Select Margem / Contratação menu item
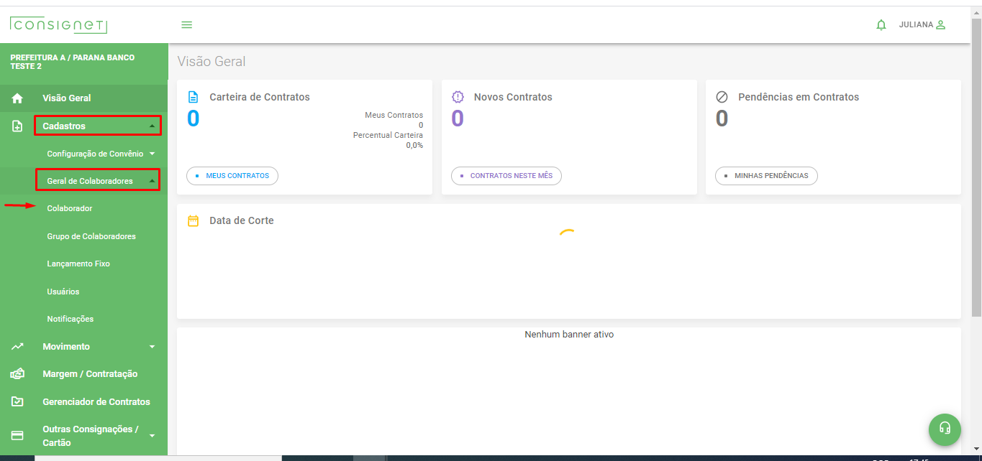The image size is (982, 461). [90, 374]
